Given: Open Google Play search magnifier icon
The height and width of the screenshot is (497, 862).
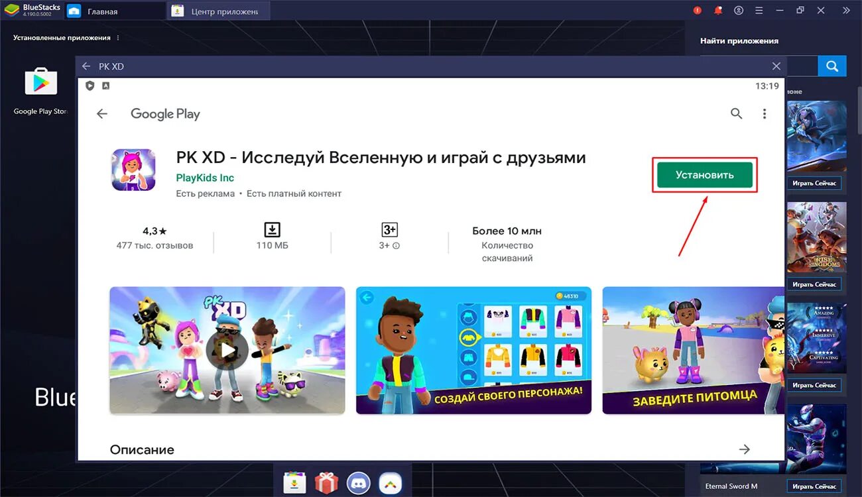Looking at the screenshot, I should pyautogui.click(x=736, y=113).
